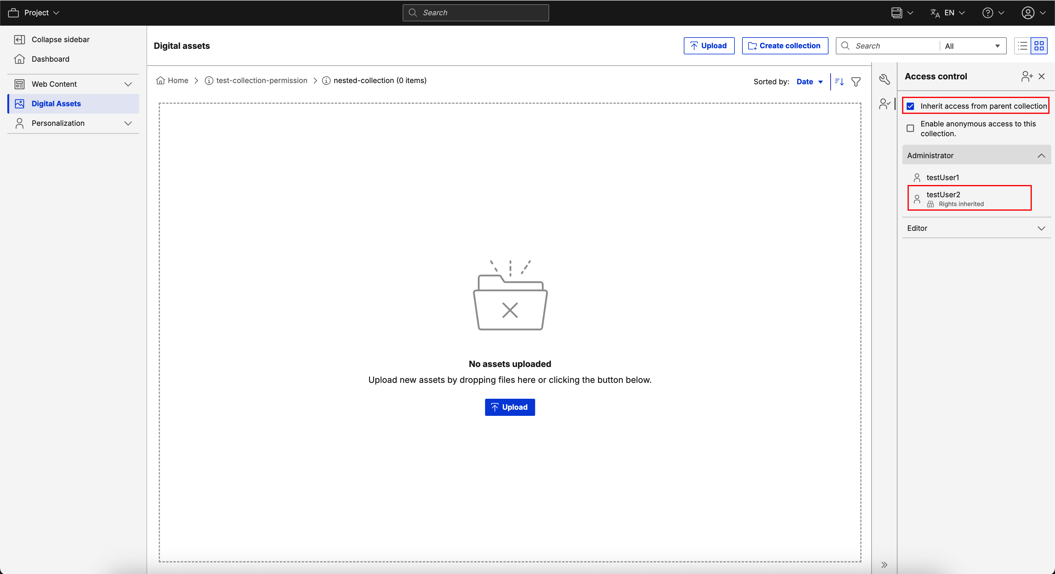This screenshot has height=574, width=1055.
Task: Expand the Editor section
Action: tap(1041, 228)
